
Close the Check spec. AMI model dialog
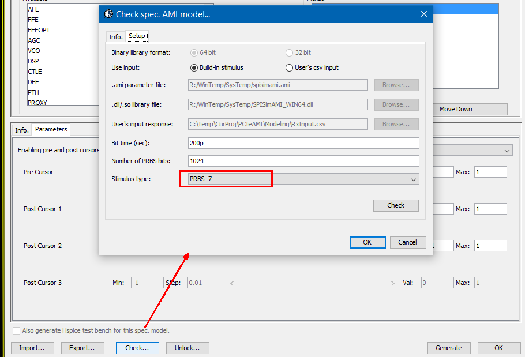tap(423, 14)
